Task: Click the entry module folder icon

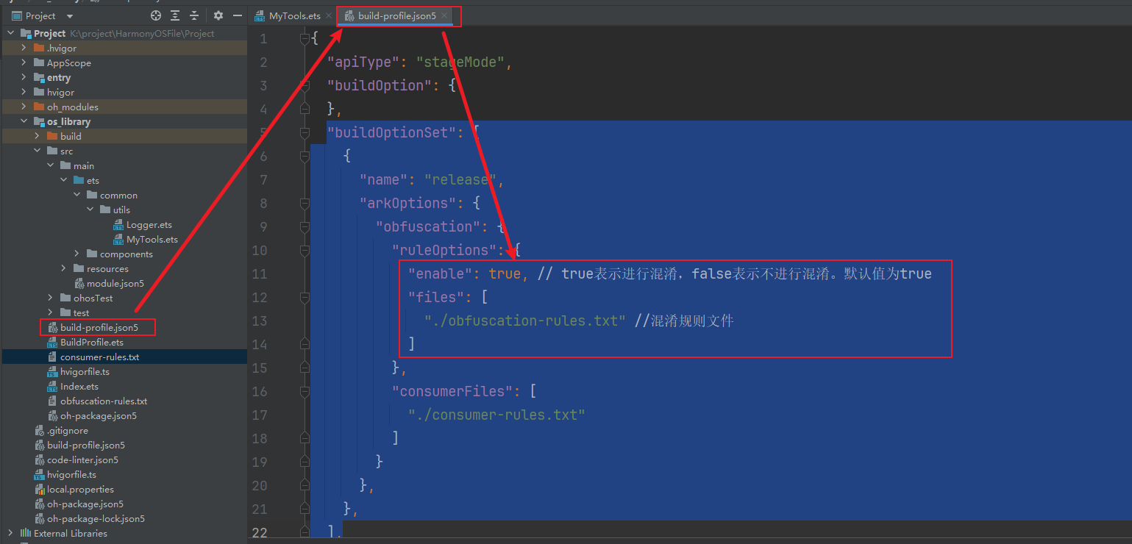Action: pyautogui.click(x=39, y=77)
